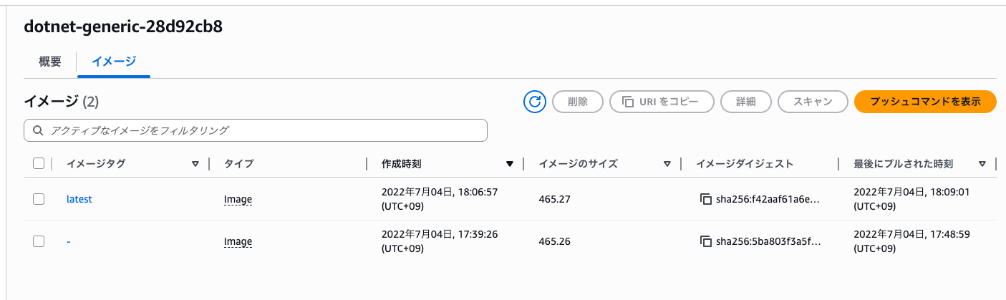The width and height of the screenshot is (1006, 300).
Task: Click the 削除 delete button
Action: 578,102
